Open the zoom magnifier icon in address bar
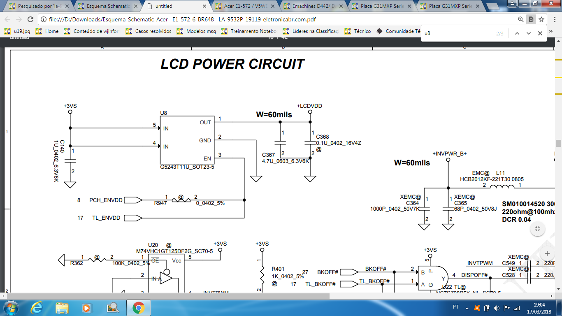This screenshot has height=316, width=562. pyautogui.click(x=521, y=19)
